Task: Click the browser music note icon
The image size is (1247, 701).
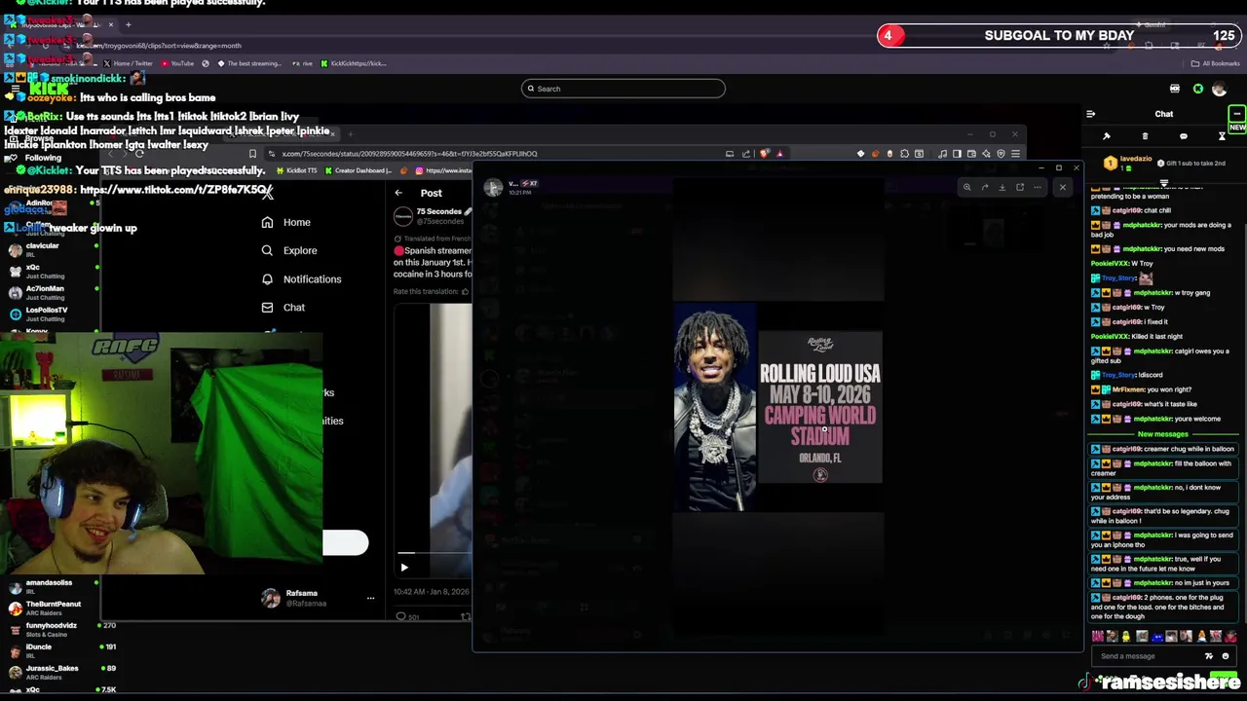Action: click(942, 154)
